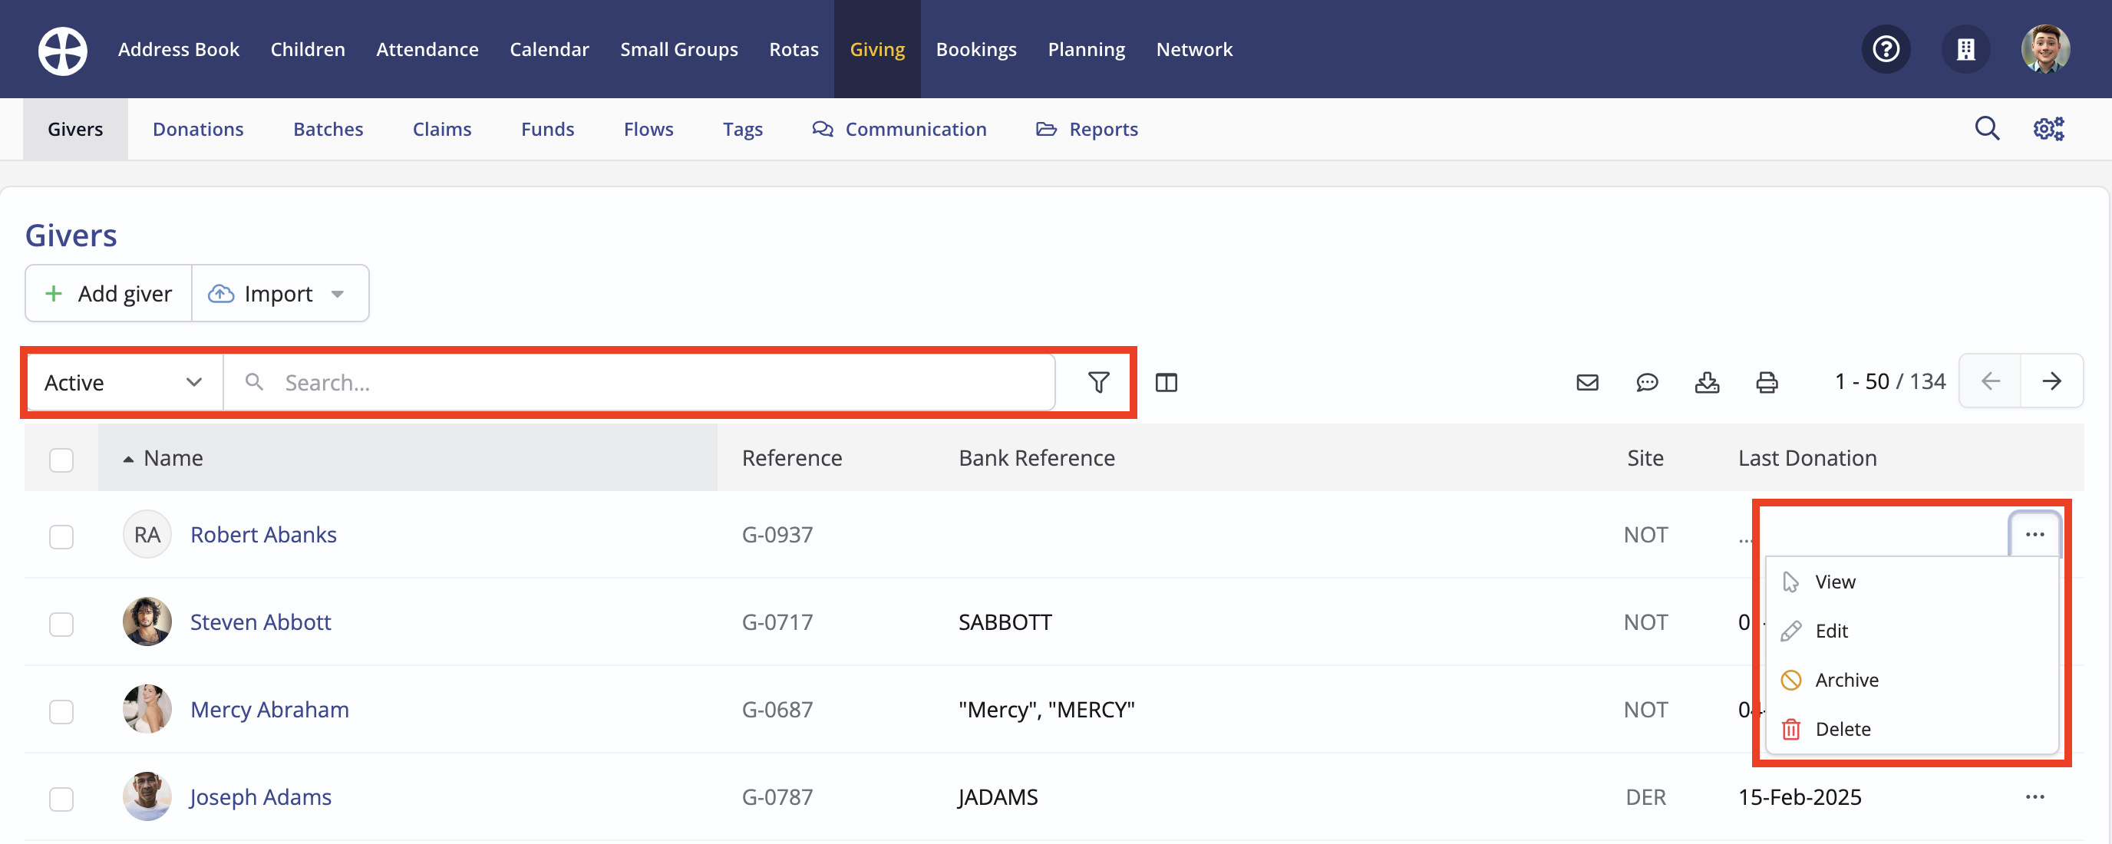Click the printer icon

click(x=1766, y=382)
